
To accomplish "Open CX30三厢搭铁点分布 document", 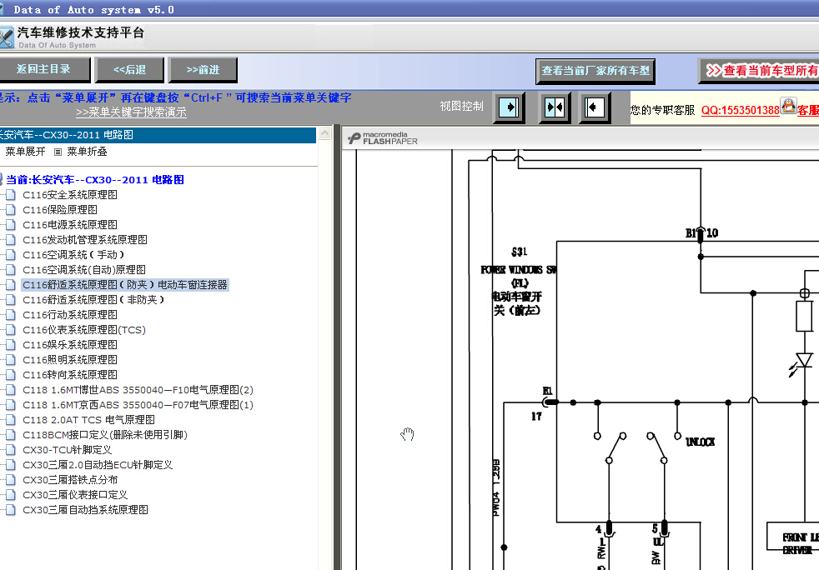I will [x=70, y=480].
